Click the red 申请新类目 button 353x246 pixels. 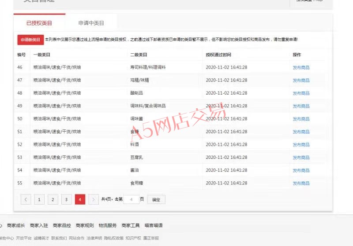[30, 40]
